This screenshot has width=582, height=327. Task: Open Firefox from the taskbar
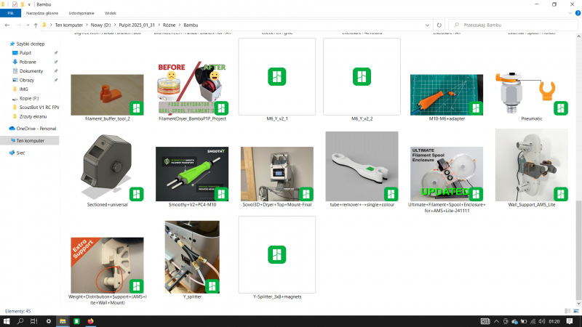[90, 321]
